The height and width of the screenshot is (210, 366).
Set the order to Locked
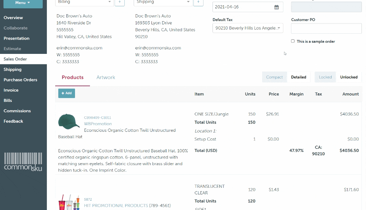[x=325, y=77]
